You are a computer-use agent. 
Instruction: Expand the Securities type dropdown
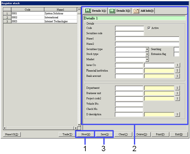147,49
